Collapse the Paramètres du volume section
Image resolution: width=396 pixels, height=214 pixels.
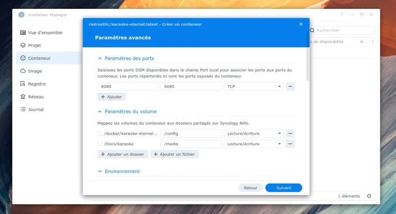coord(100,111)
